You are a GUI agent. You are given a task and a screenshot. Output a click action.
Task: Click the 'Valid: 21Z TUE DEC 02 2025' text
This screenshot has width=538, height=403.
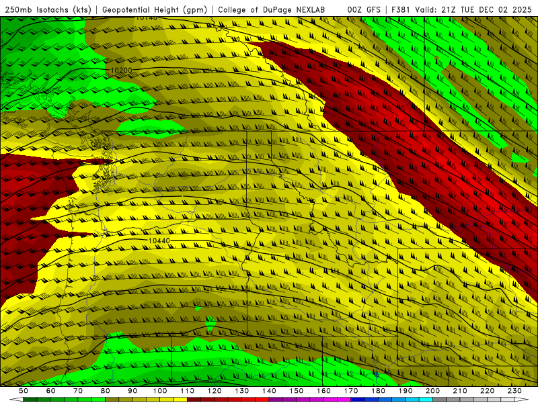[x=475, y=9]
